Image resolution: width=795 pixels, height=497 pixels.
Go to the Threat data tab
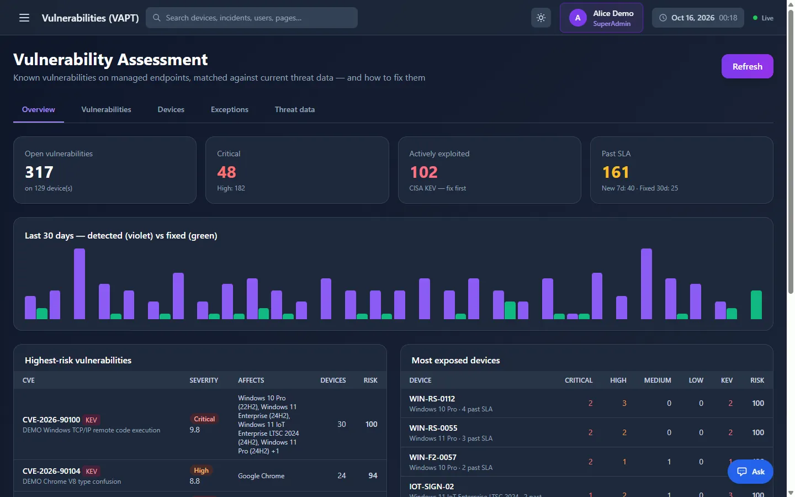295,109
